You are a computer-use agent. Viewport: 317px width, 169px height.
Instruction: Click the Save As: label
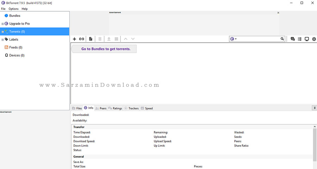tap(78, 162)
